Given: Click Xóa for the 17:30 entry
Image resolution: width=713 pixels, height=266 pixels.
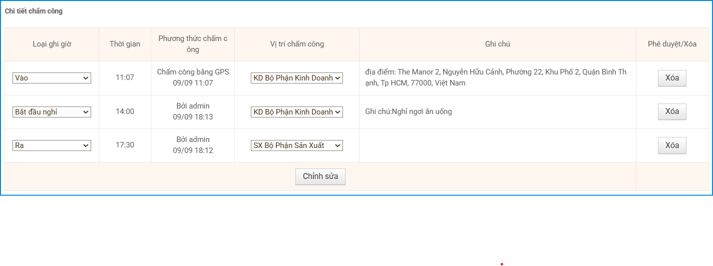Looking at the screenshot, I should (x=671, y=145).
